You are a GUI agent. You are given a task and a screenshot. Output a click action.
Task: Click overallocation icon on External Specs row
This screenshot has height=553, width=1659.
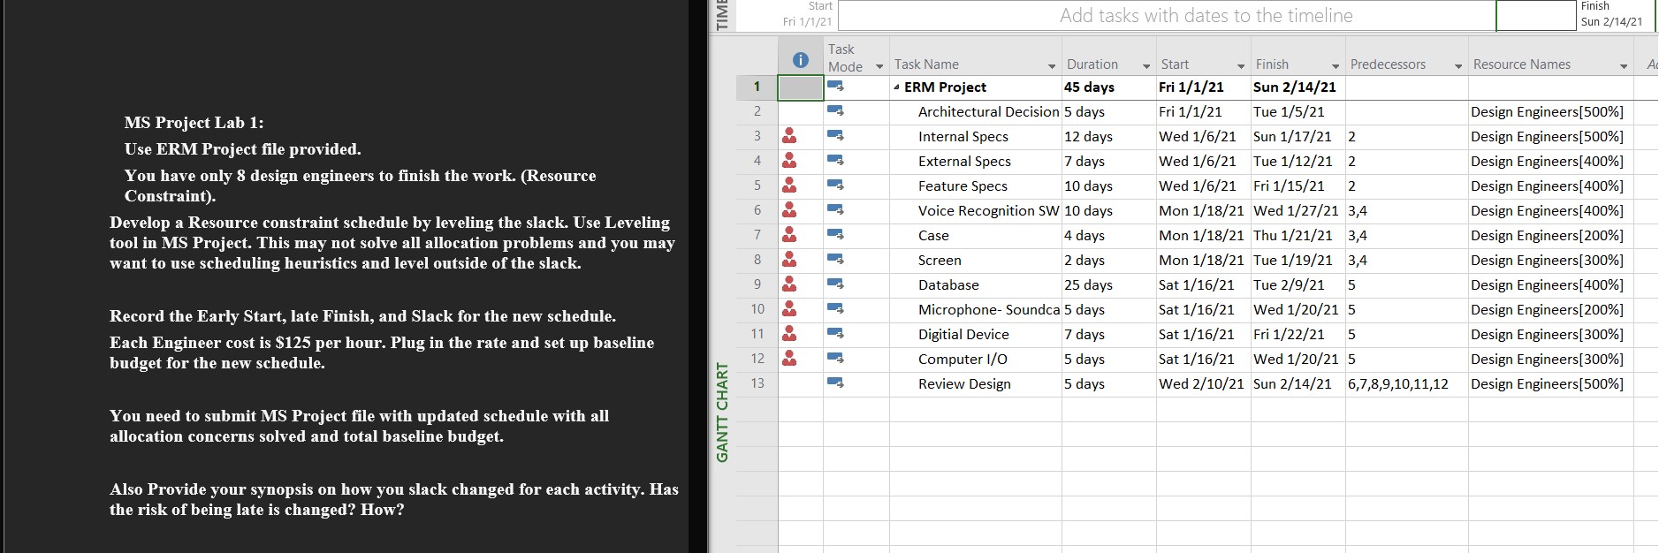click(789, 161)
